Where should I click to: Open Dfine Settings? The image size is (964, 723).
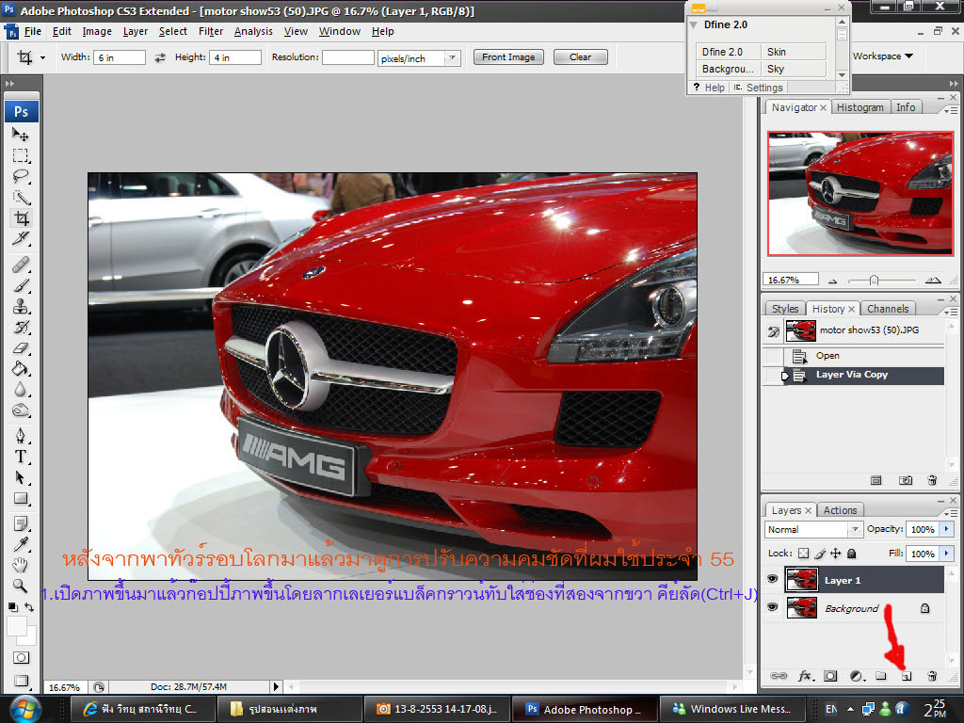click(759, 88)
